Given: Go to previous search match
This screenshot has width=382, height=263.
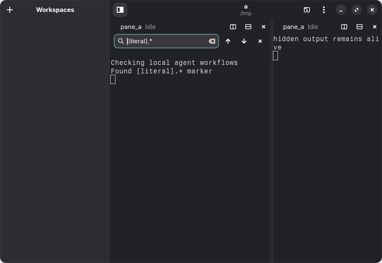Looking at the screenshot, I should (228, 41).
